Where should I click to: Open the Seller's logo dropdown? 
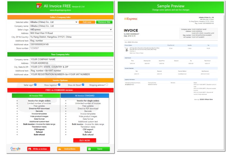(x=71, y=30)
